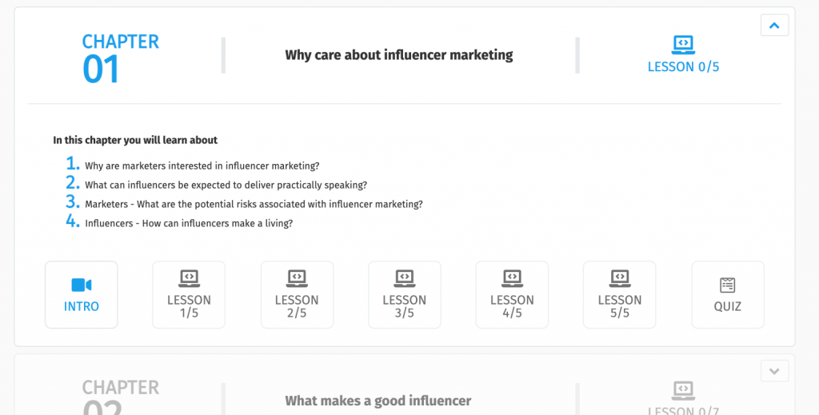Expand the 'What makes a good influencer' chapter title

[378, 401]
